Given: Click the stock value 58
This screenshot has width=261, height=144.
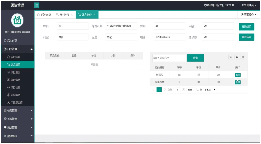Looking at the screenshot, I should (179, 75).
